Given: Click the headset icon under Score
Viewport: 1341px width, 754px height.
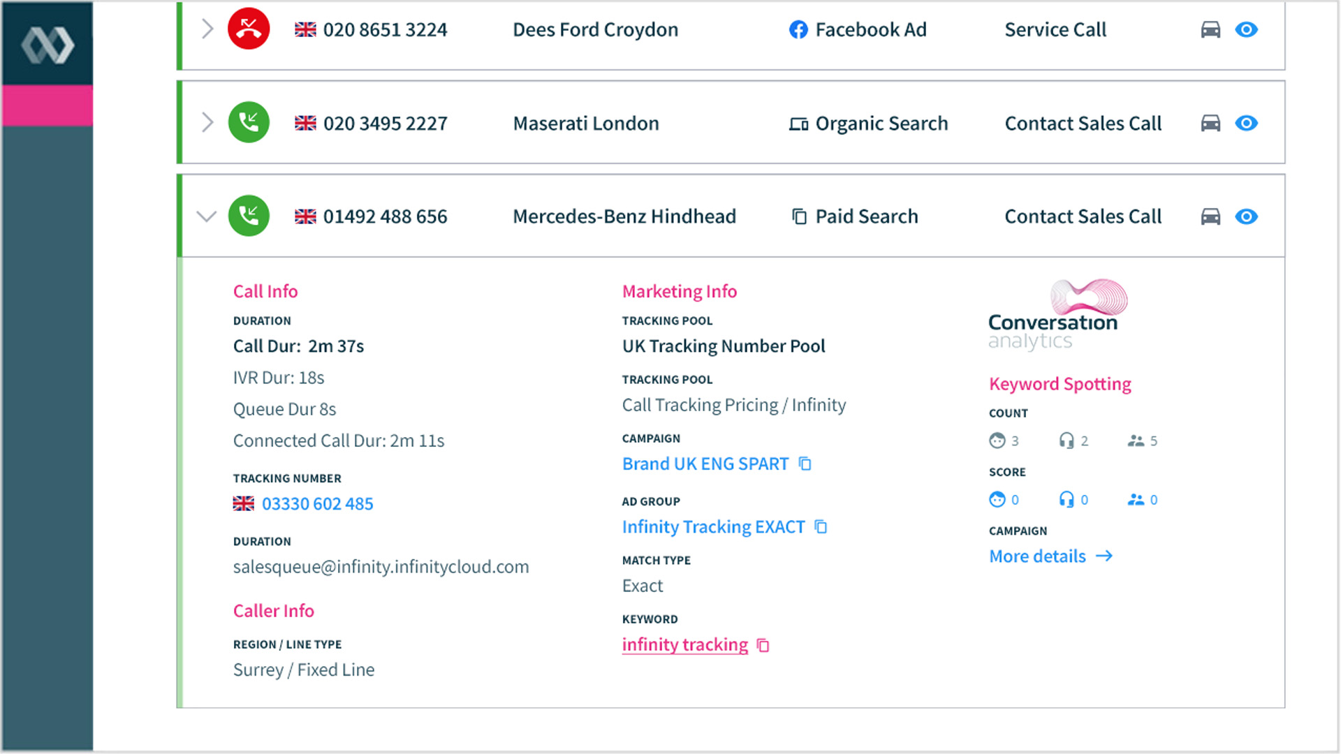Looking at the screenshot, I should click(x=1067, y=500).
